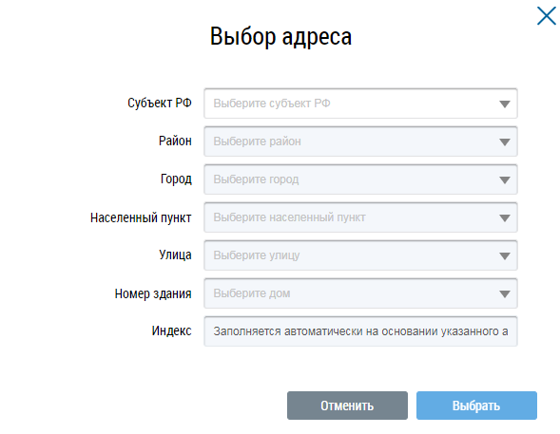Click the Индекс label text
Image resolution: width=560 pixels, height=434 pixels.
pos(171,330)
